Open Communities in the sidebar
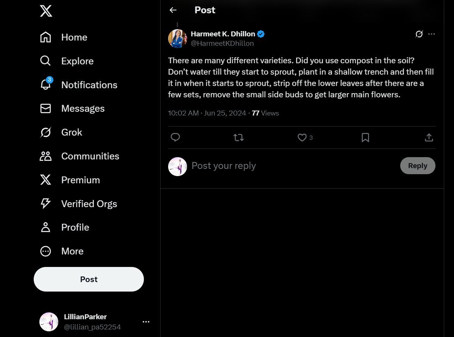The height and width of the screenshot is (337, 454). click(x=80, y=156)
